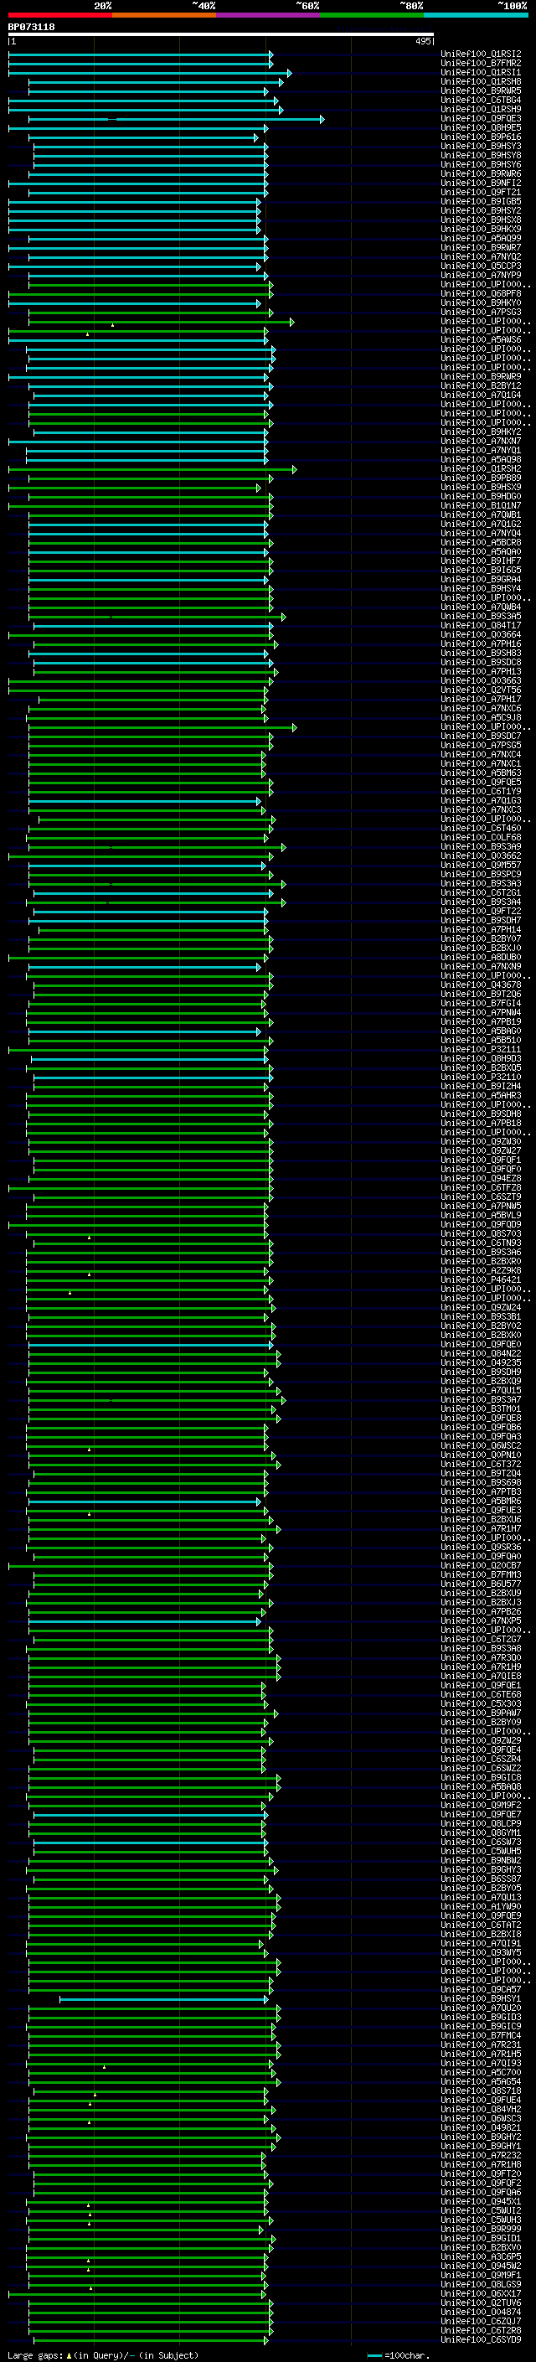Select the UniRef100_C6SYD9 label
Viewport: 536px width, 2362px height.
(x=481, y=2339)
